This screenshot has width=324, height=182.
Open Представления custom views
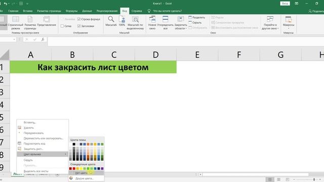(47, 21)
